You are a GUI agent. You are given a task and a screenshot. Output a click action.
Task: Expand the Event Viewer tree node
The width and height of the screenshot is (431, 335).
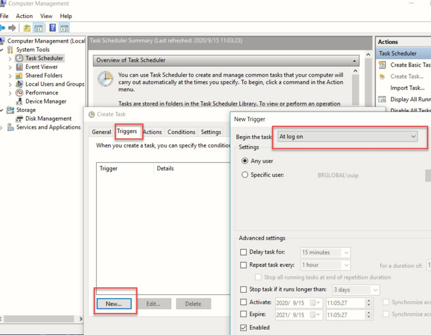(10, 67)
